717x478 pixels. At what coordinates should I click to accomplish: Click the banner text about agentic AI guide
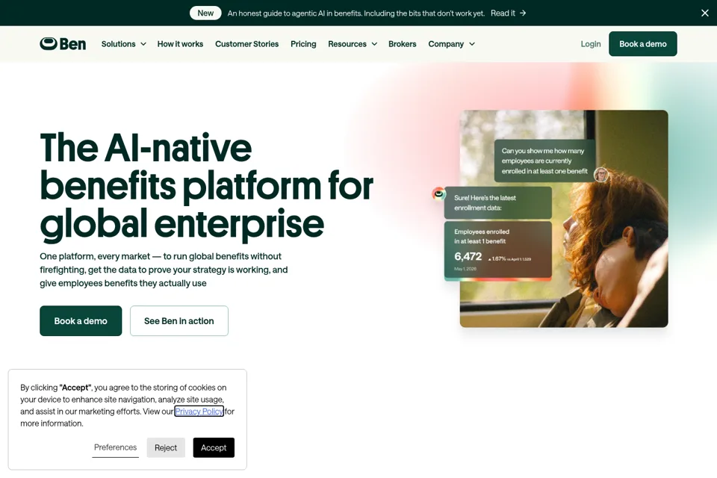coord(356,13)
